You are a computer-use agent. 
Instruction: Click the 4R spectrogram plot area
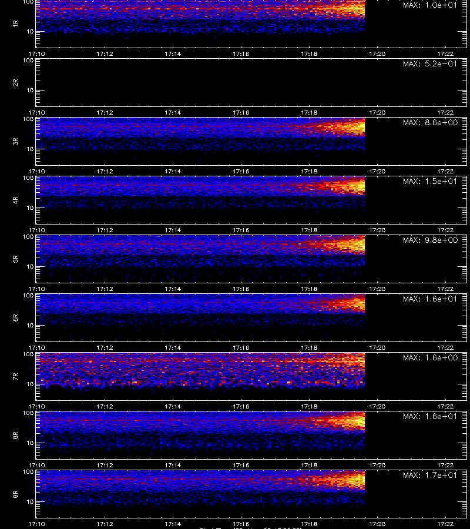point(251,200)
